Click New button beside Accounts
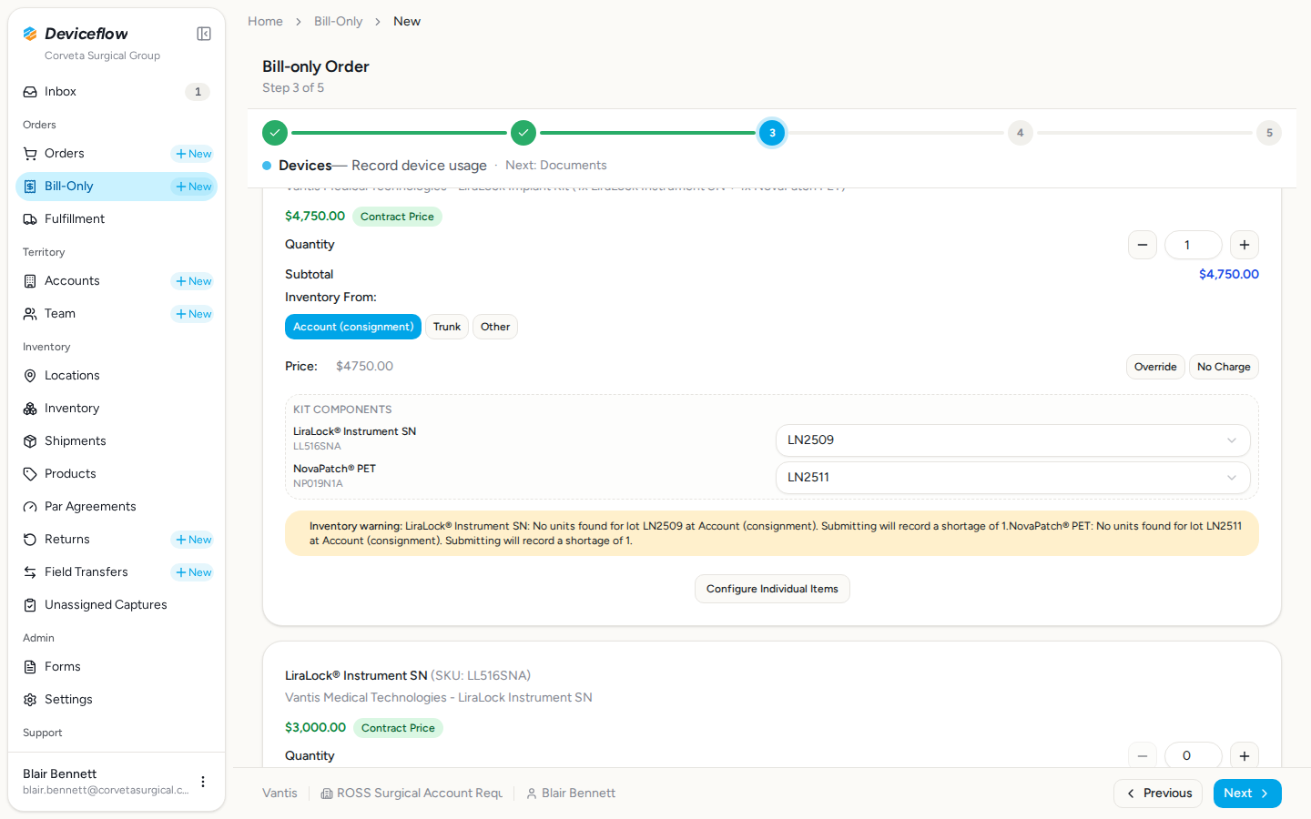Image resolution: width=1311 pixels, height=819 pixels. [193, 281]
